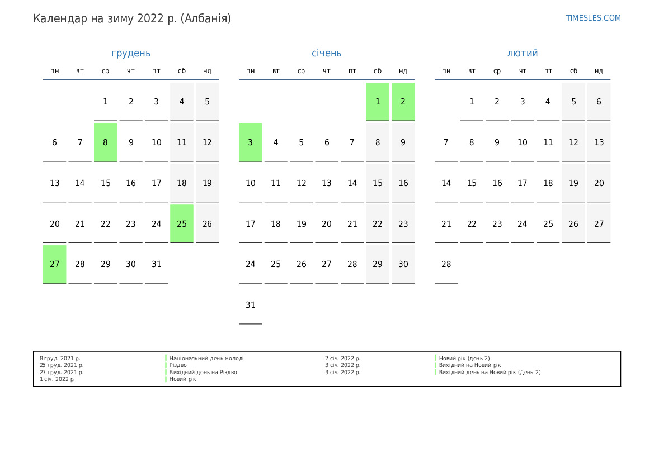Select the лютий month heading
Viewport: 654px width, 462px height.
(523, 53)
